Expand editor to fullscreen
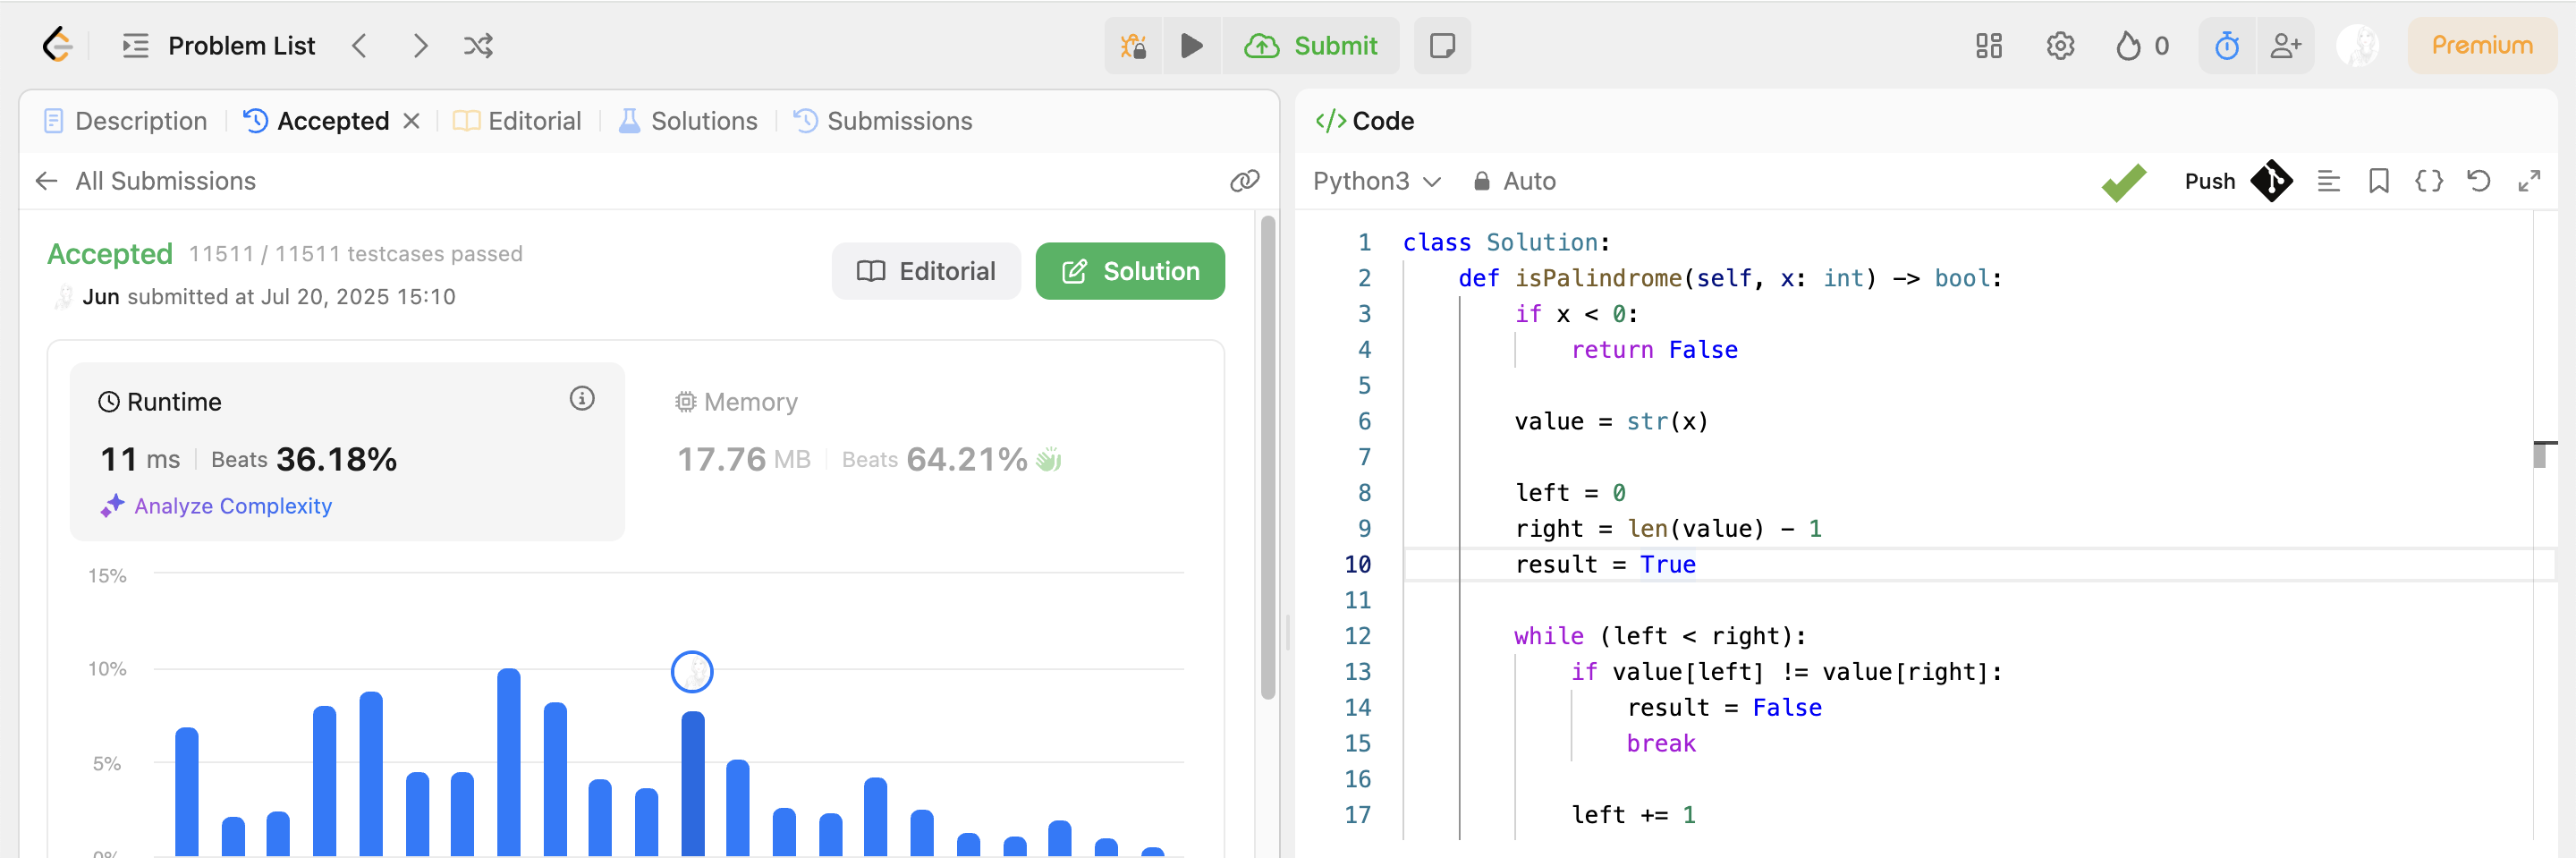The image size is (2576, 858). [x=2529, y=181]
